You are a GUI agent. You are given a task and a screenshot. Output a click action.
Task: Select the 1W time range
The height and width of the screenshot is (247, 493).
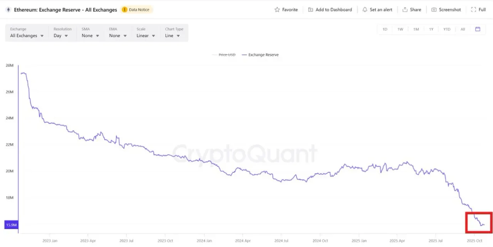[400, 29]
